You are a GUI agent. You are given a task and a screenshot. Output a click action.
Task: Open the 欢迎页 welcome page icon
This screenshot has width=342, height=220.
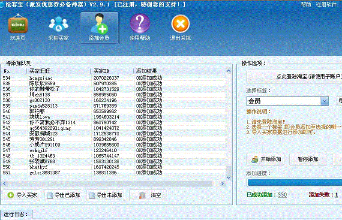18,27
